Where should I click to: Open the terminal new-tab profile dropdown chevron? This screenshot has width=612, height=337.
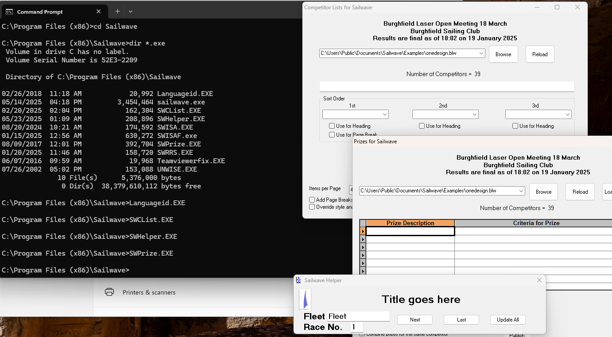pos(131,11)
